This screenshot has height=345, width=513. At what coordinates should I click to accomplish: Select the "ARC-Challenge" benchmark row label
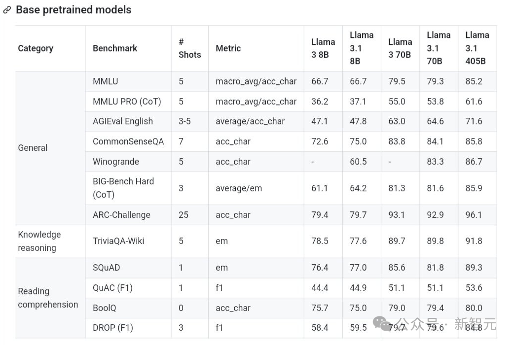pos(121,215)
